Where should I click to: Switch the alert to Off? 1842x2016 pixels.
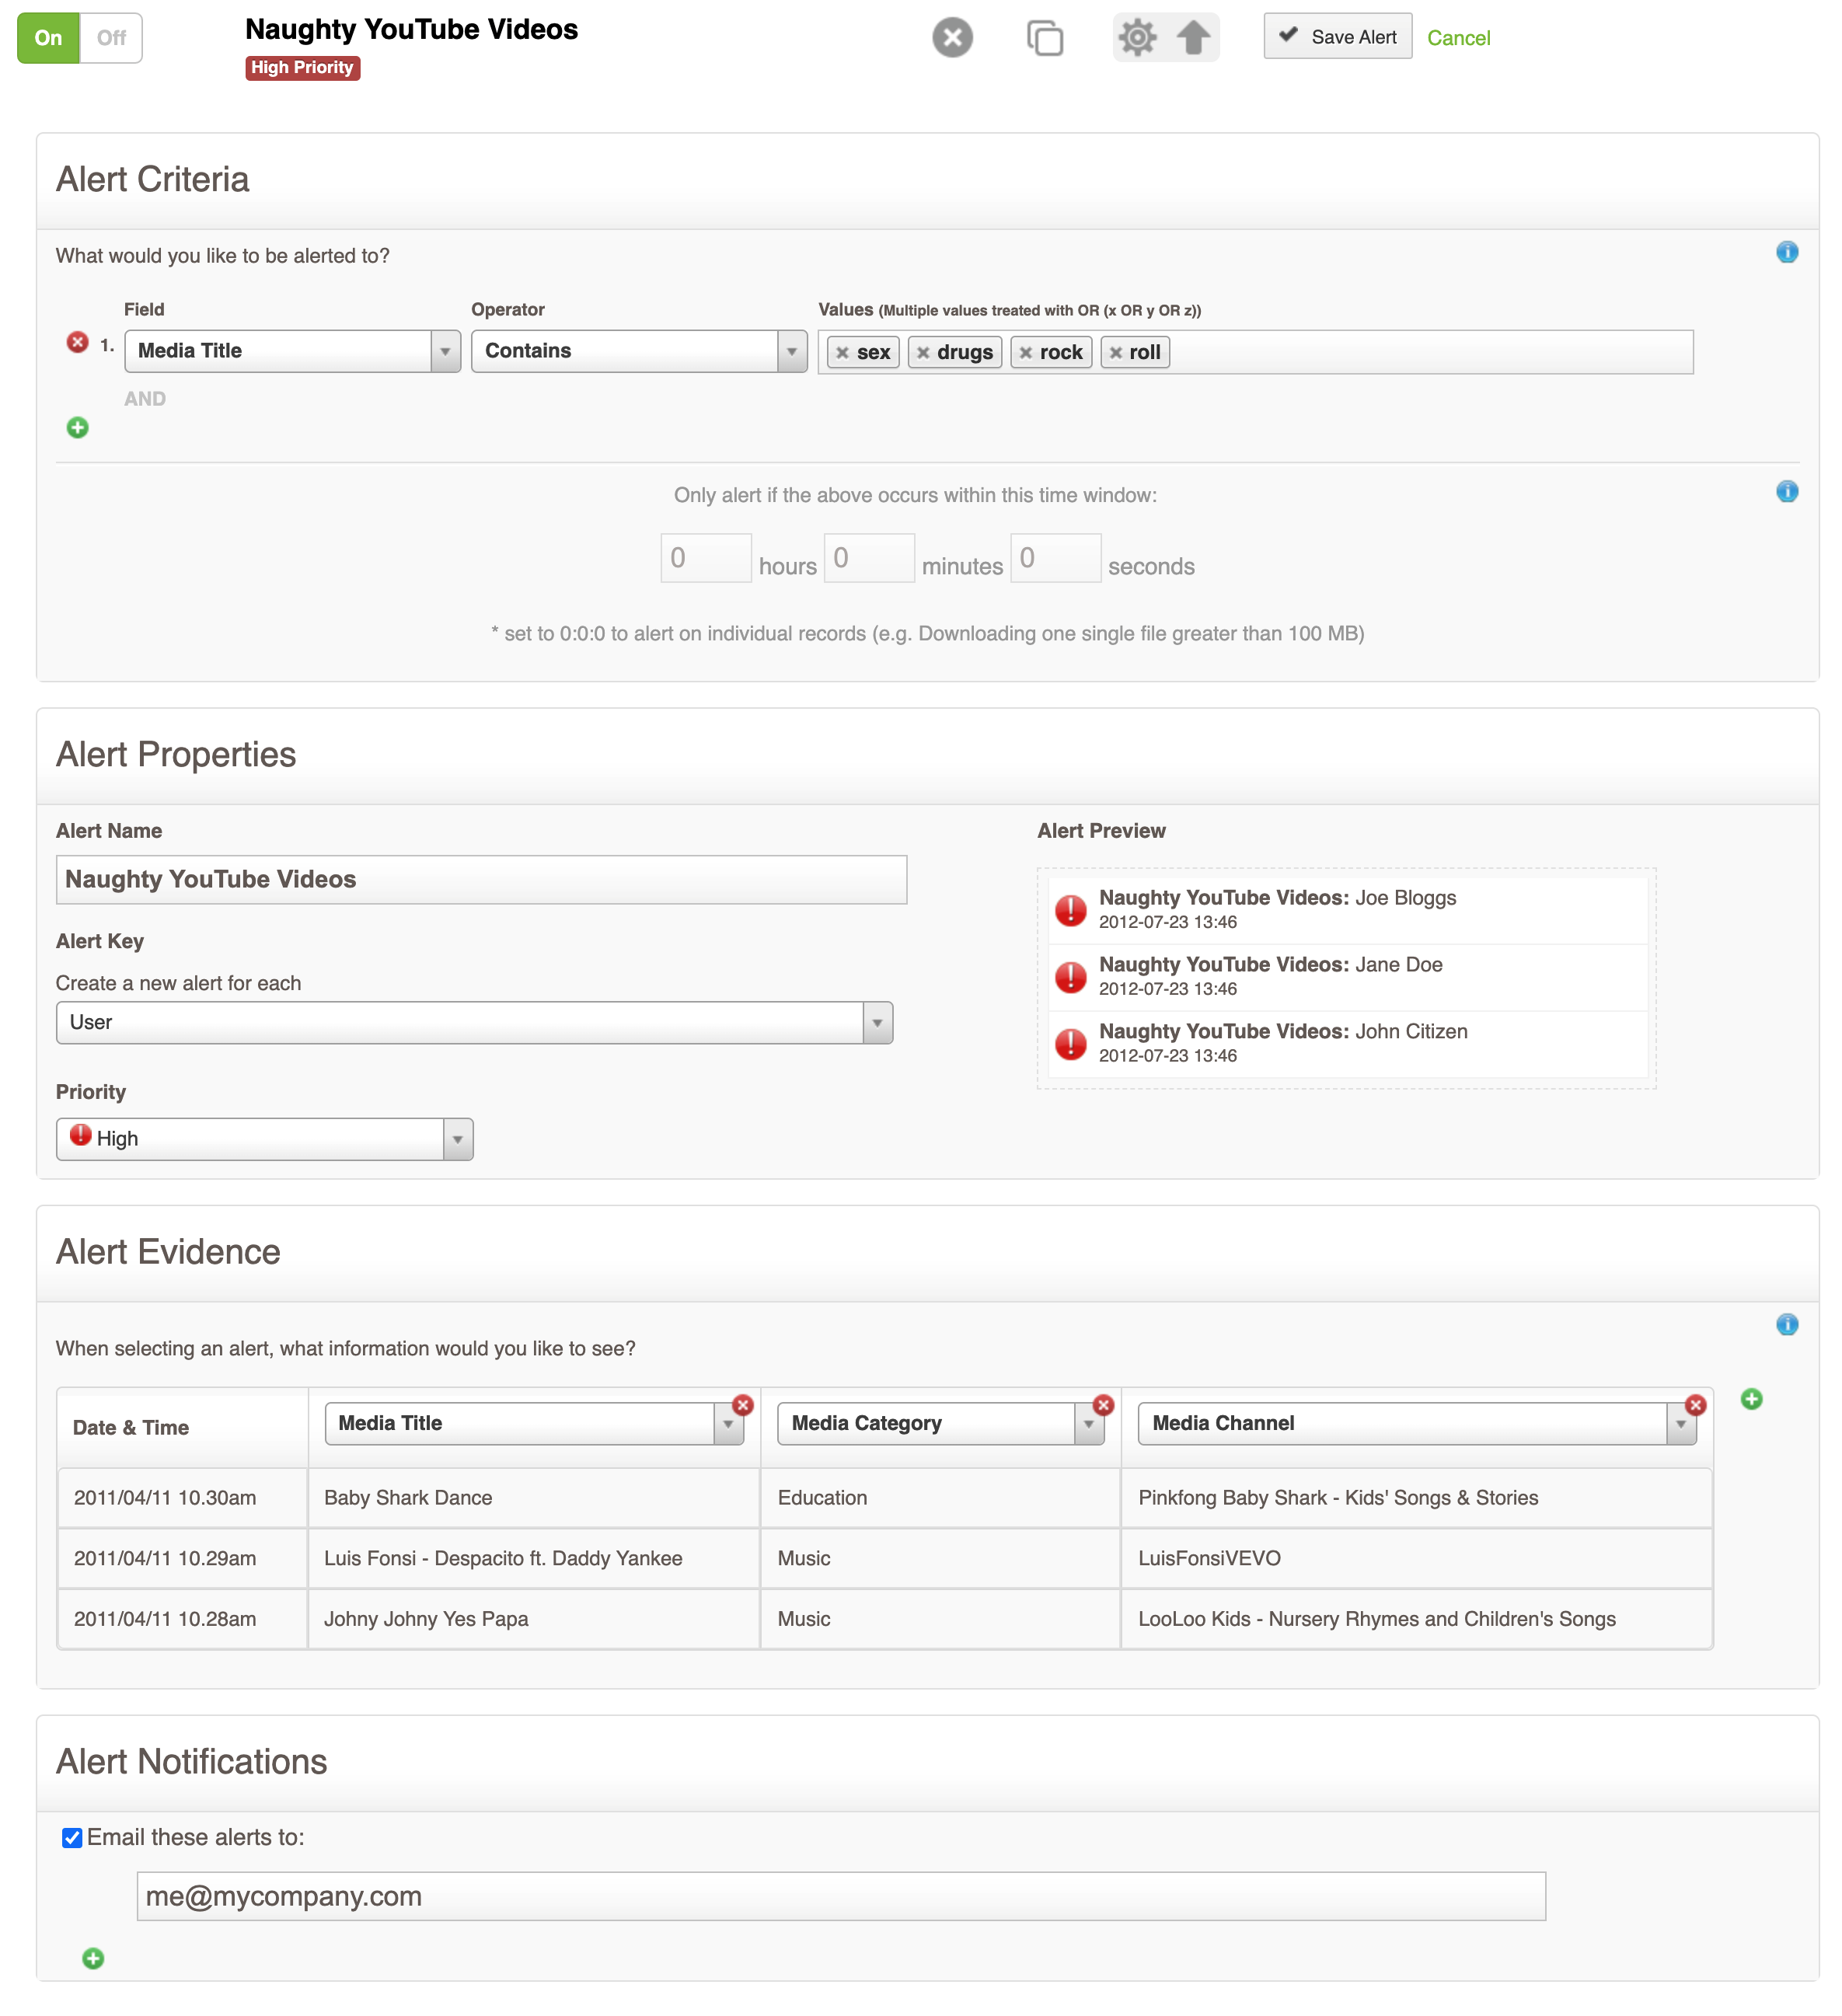click(x=111, y=38)
